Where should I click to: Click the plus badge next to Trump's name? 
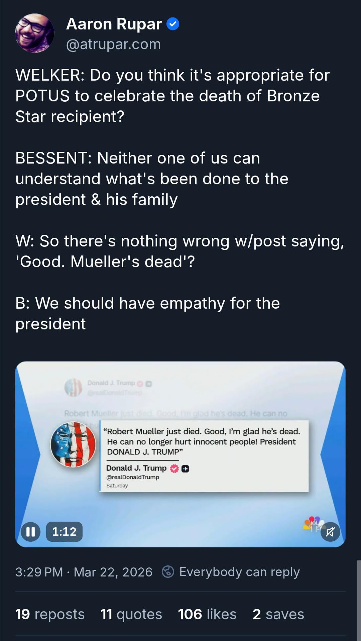point(185,469)
